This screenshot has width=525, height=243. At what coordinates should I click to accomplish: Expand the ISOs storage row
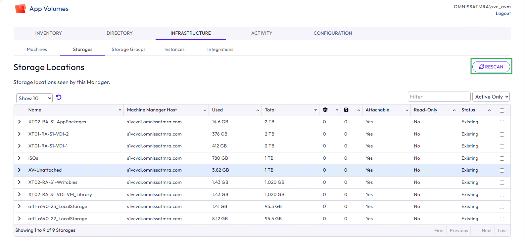(19, 158)
